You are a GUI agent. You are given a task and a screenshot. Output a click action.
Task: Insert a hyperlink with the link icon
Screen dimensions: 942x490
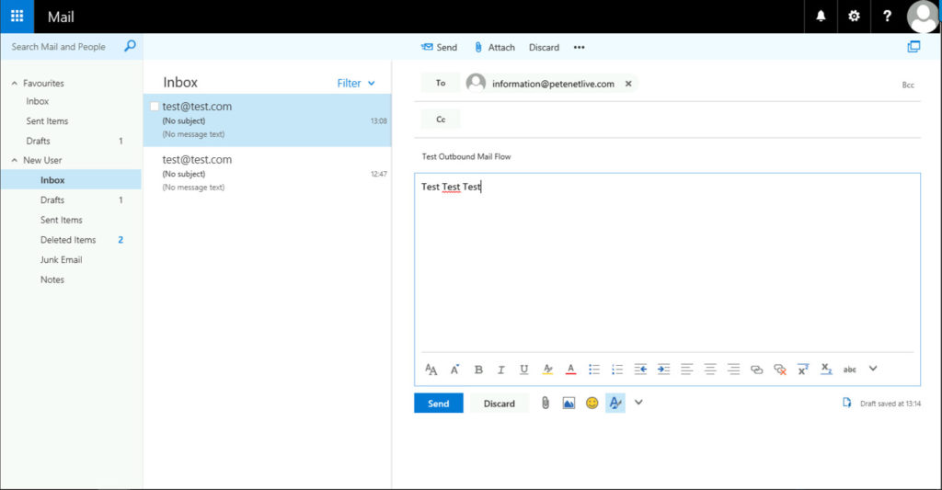point(757,370)
